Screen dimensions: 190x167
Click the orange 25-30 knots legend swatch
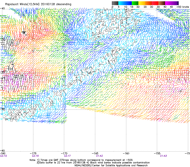click(x=148, y=3)
